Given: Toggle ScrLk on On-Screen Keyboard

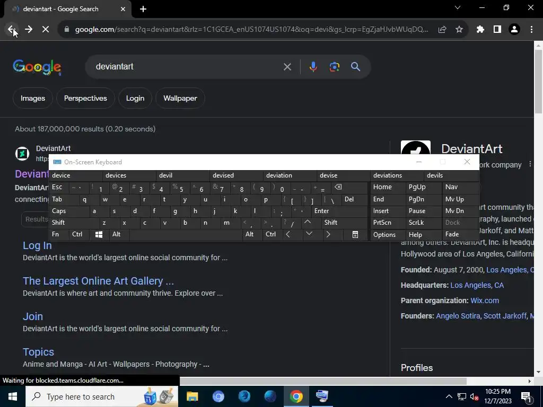Looking at the screenshot, I should 423,223.
